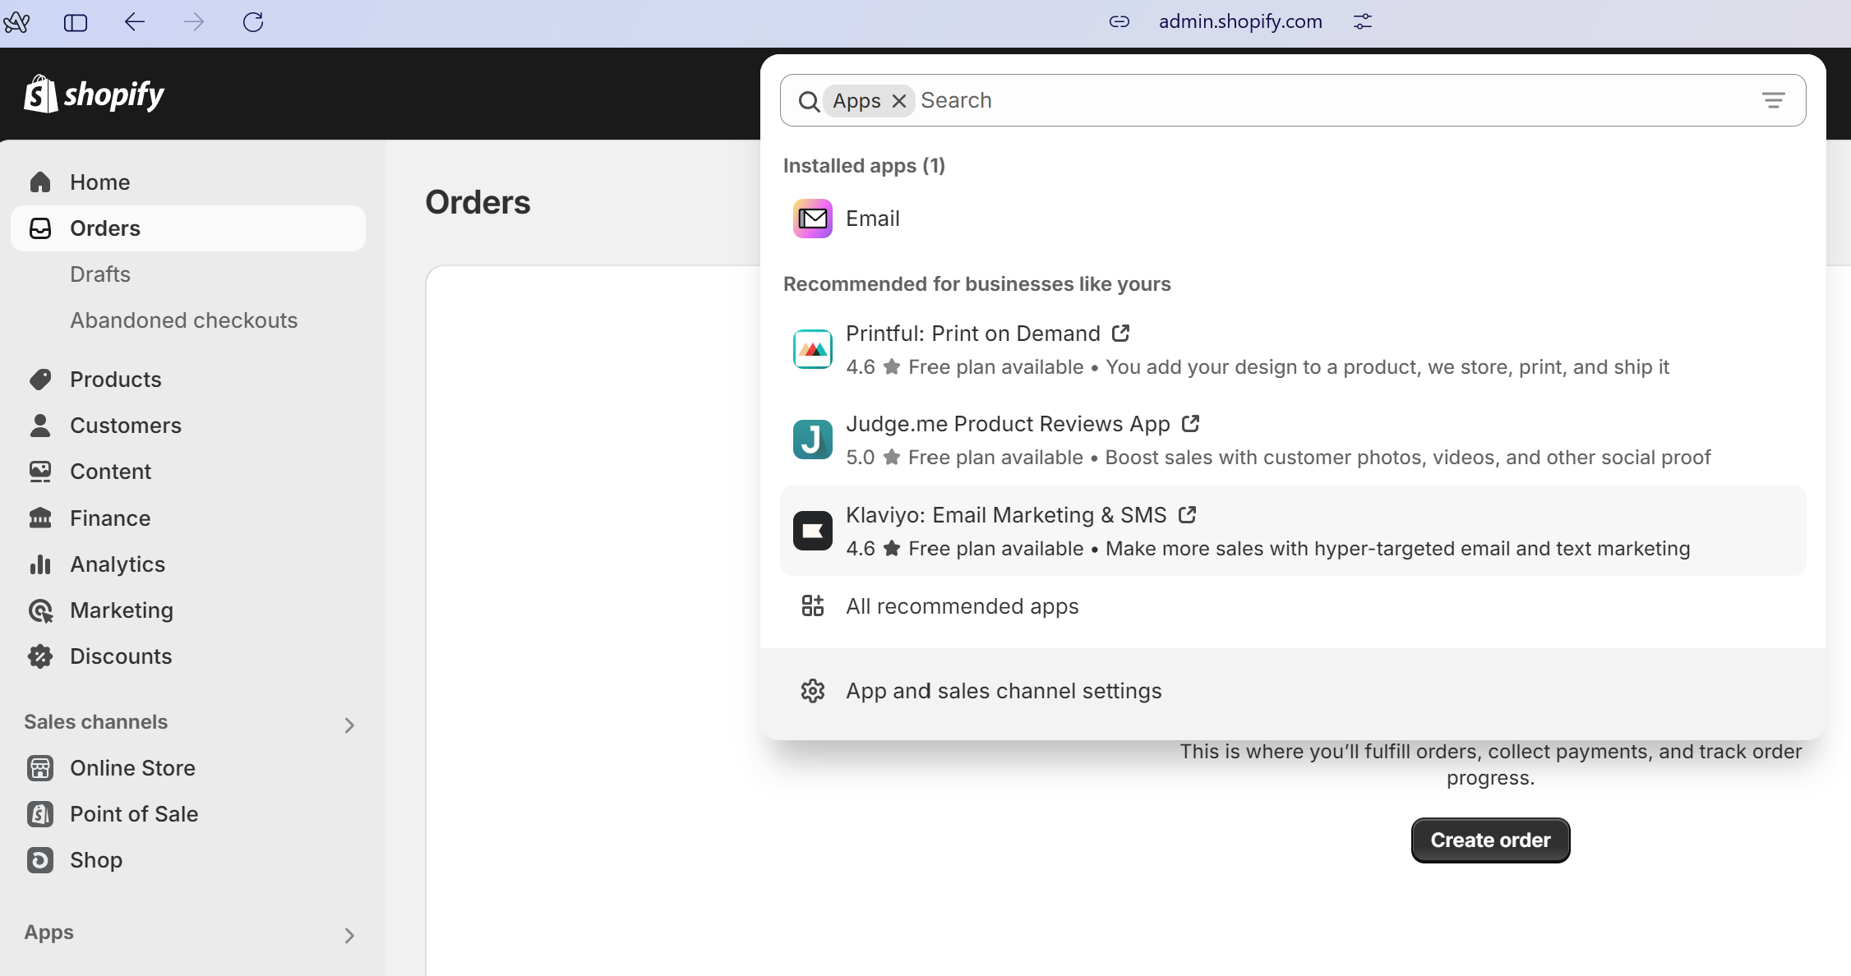Go to Customers section
This screenshot has height=976, width=1851.
tap(188, 426)
